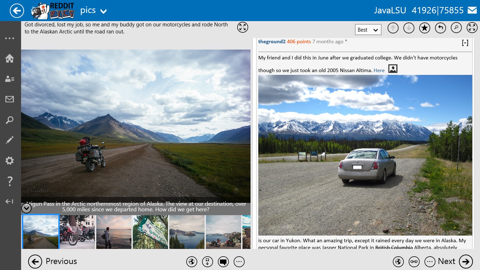Open the envelope inbox beside the karma score
Image resolution: width=480 pixels, height=270 pixels.
coord(472,11)
